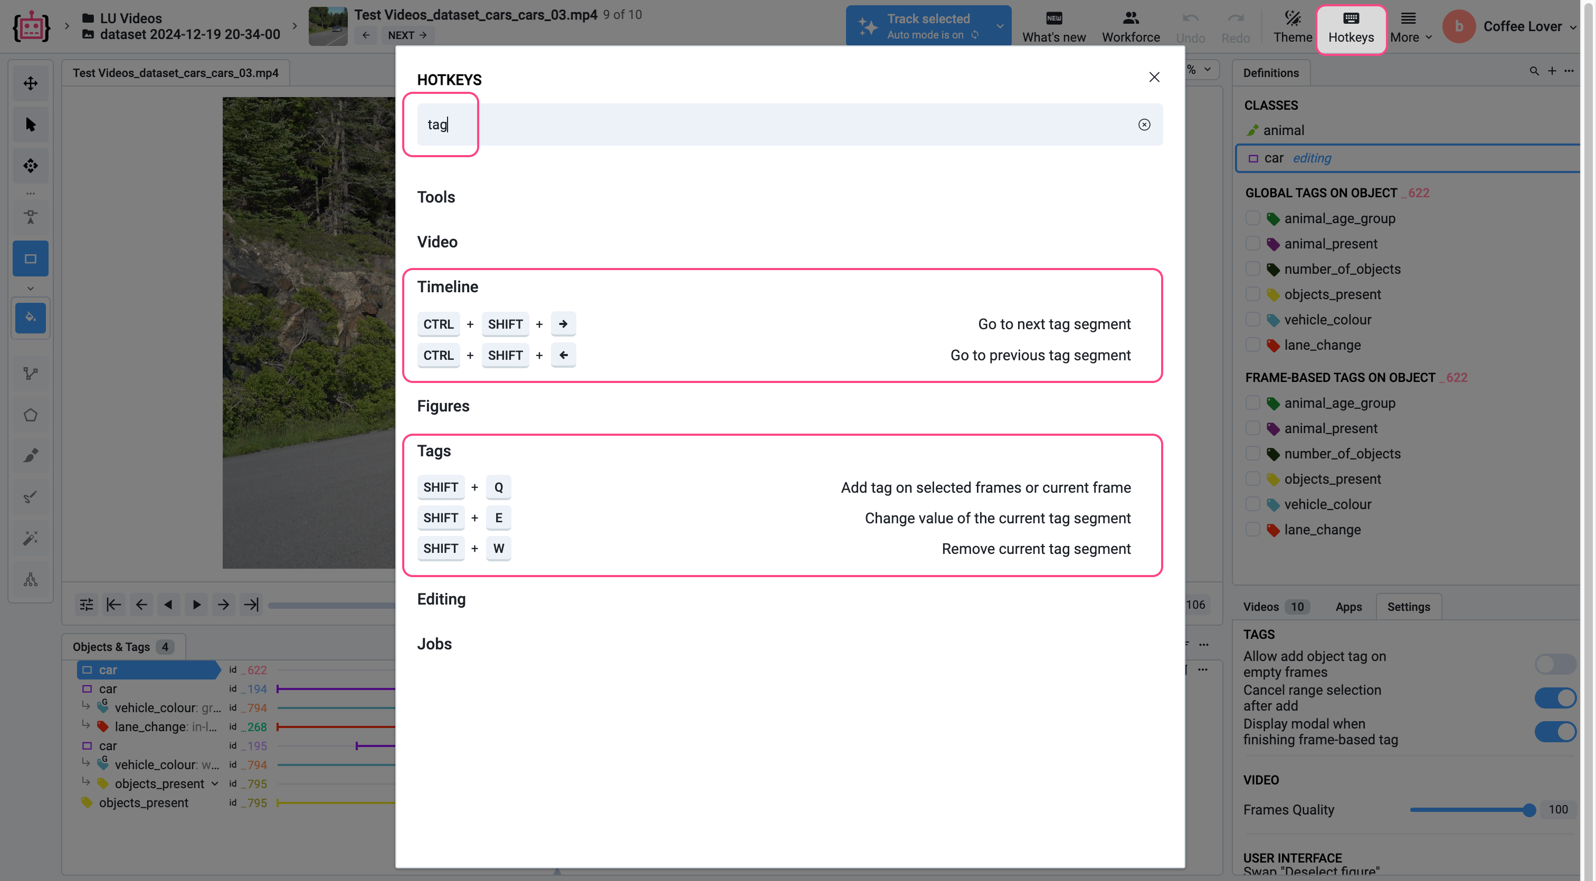This screenshot has height=881, width=1596.
Task: Toggle Cancel range selection after add
Action: (x=1555, y=698)
